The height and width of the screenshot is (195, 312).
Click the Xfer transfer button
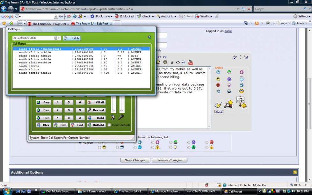(43, 125)
